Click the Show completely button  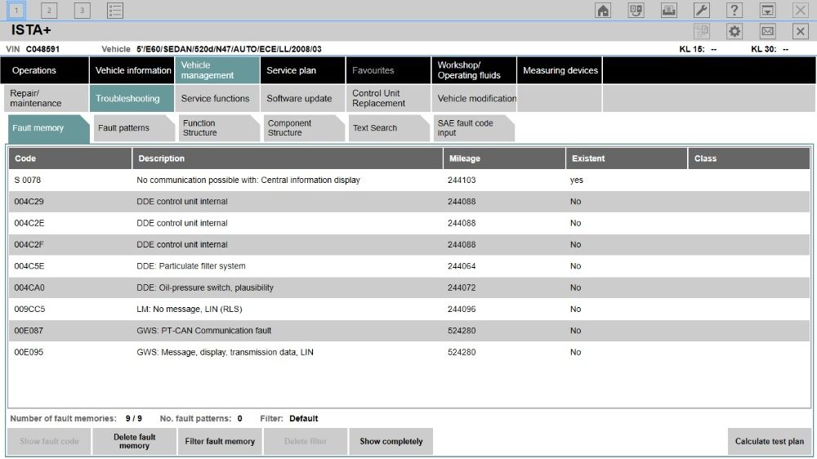point(391,441)
